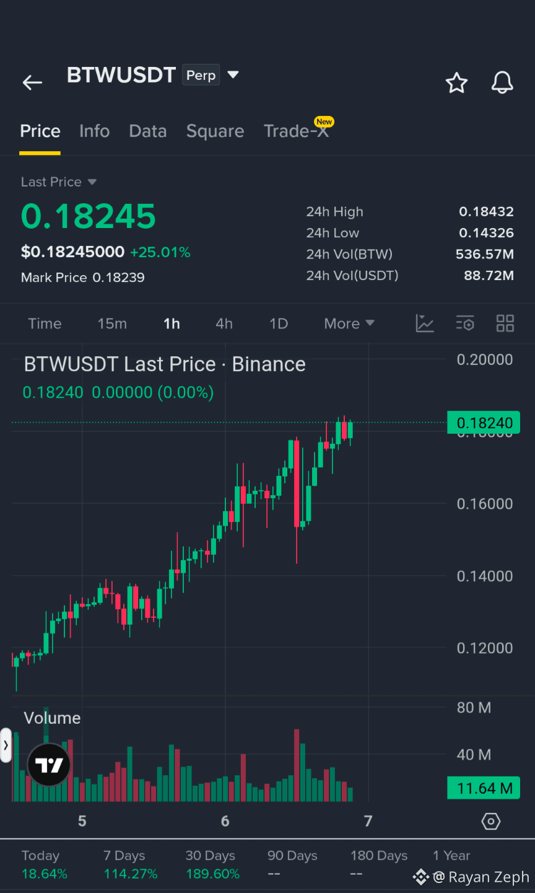Click the 90 Days performance entry
Viewport: 535px width, 893px height.
click(292, 864)
